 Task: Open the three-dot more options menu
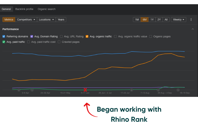point(191,20)
